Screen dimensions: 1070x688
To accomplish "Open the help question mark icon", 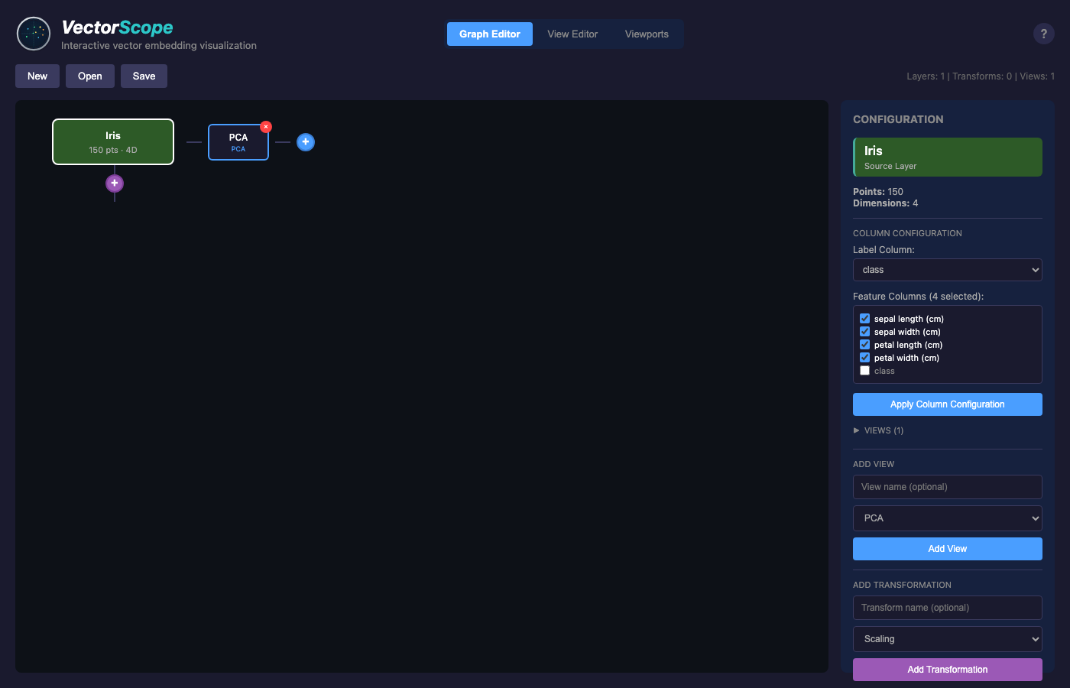I will coord(1043,34).
